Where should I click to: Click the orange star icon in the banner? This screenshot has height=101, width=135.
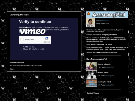tap(88, 14)
